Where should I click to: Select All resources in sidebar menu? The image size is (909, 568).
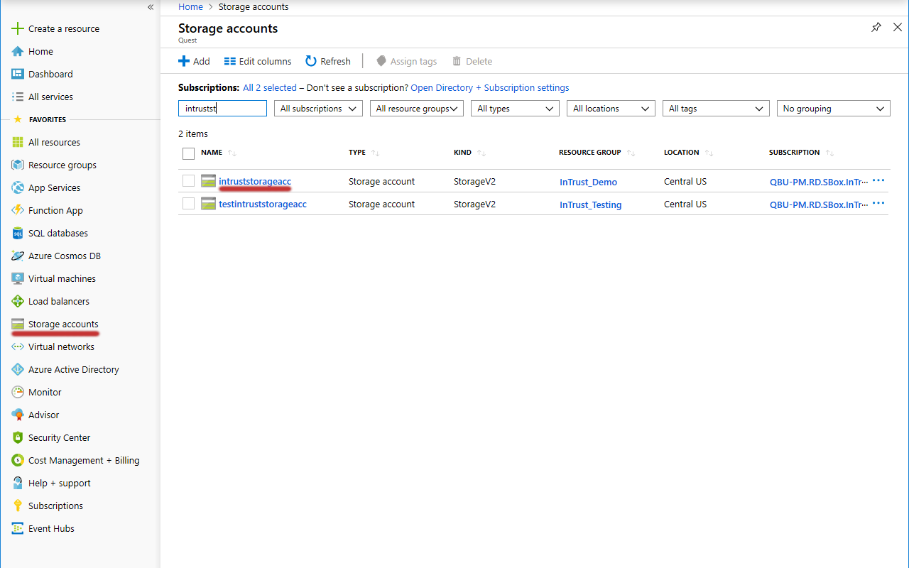(x=54, y=143)
